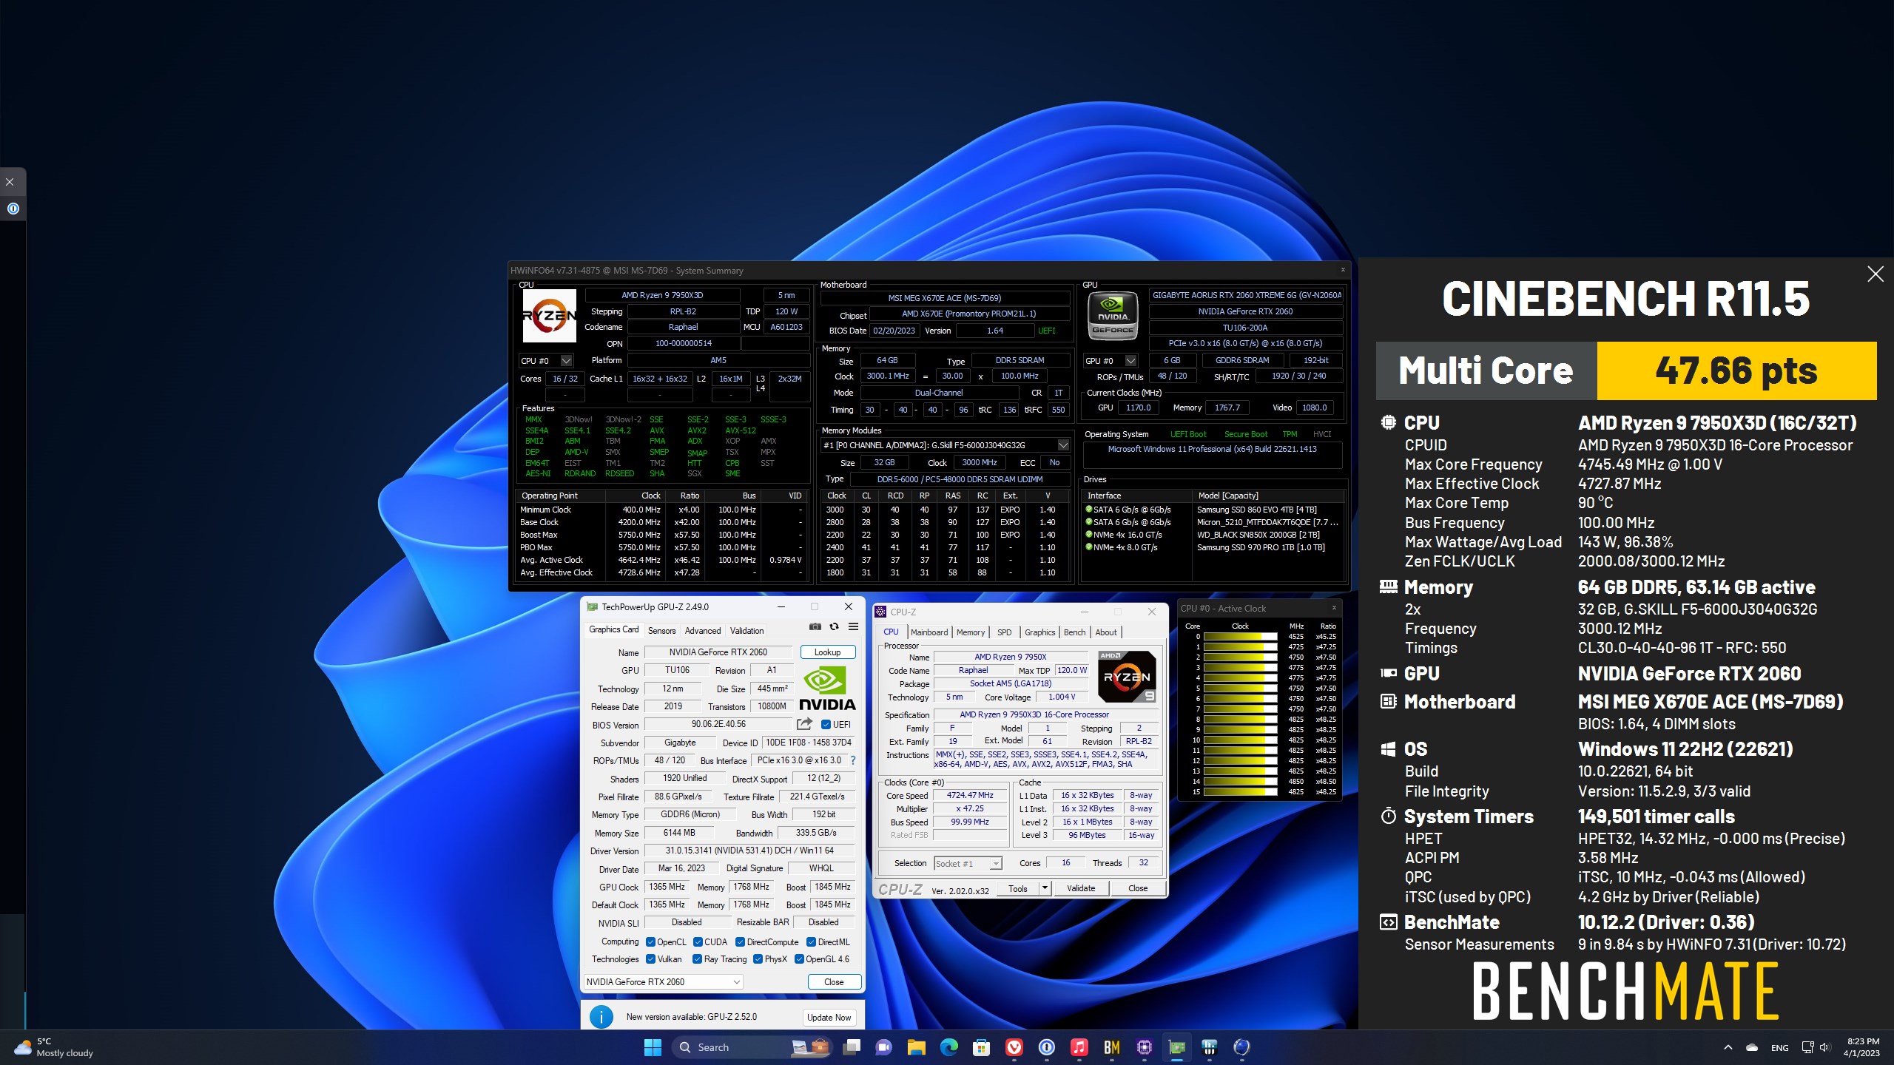Open network settings tray icon
Viewport: 1894px width, 1065px height.
point(1807,1048)
